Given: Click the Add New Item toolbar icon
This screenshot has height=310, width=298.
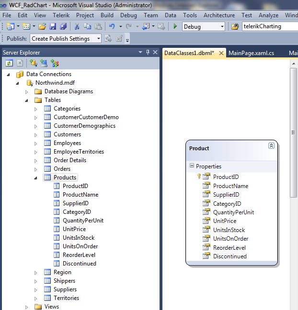Looking at the screenshot, I should (26, 26).
